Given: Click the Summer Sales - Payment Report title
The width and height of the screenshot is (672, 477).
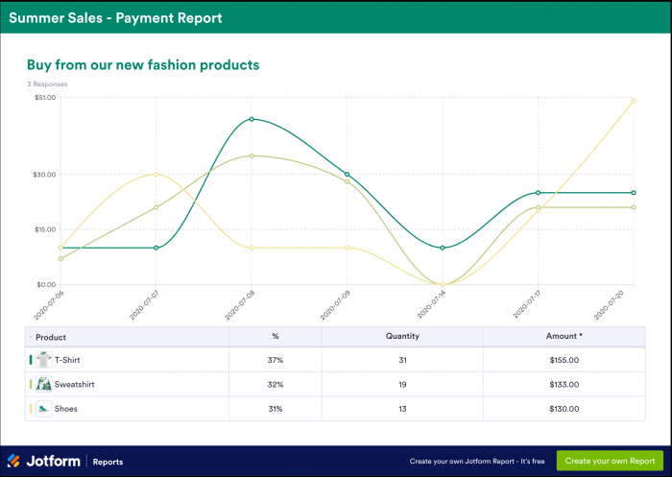Looking at the screenshot, I should (x=115, y=18).
